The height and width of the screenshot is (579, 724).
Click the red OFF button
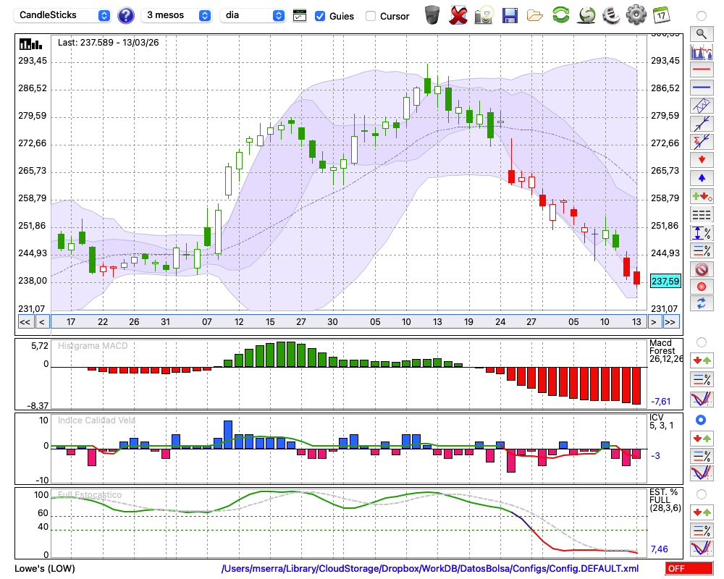tap(689, 569)
